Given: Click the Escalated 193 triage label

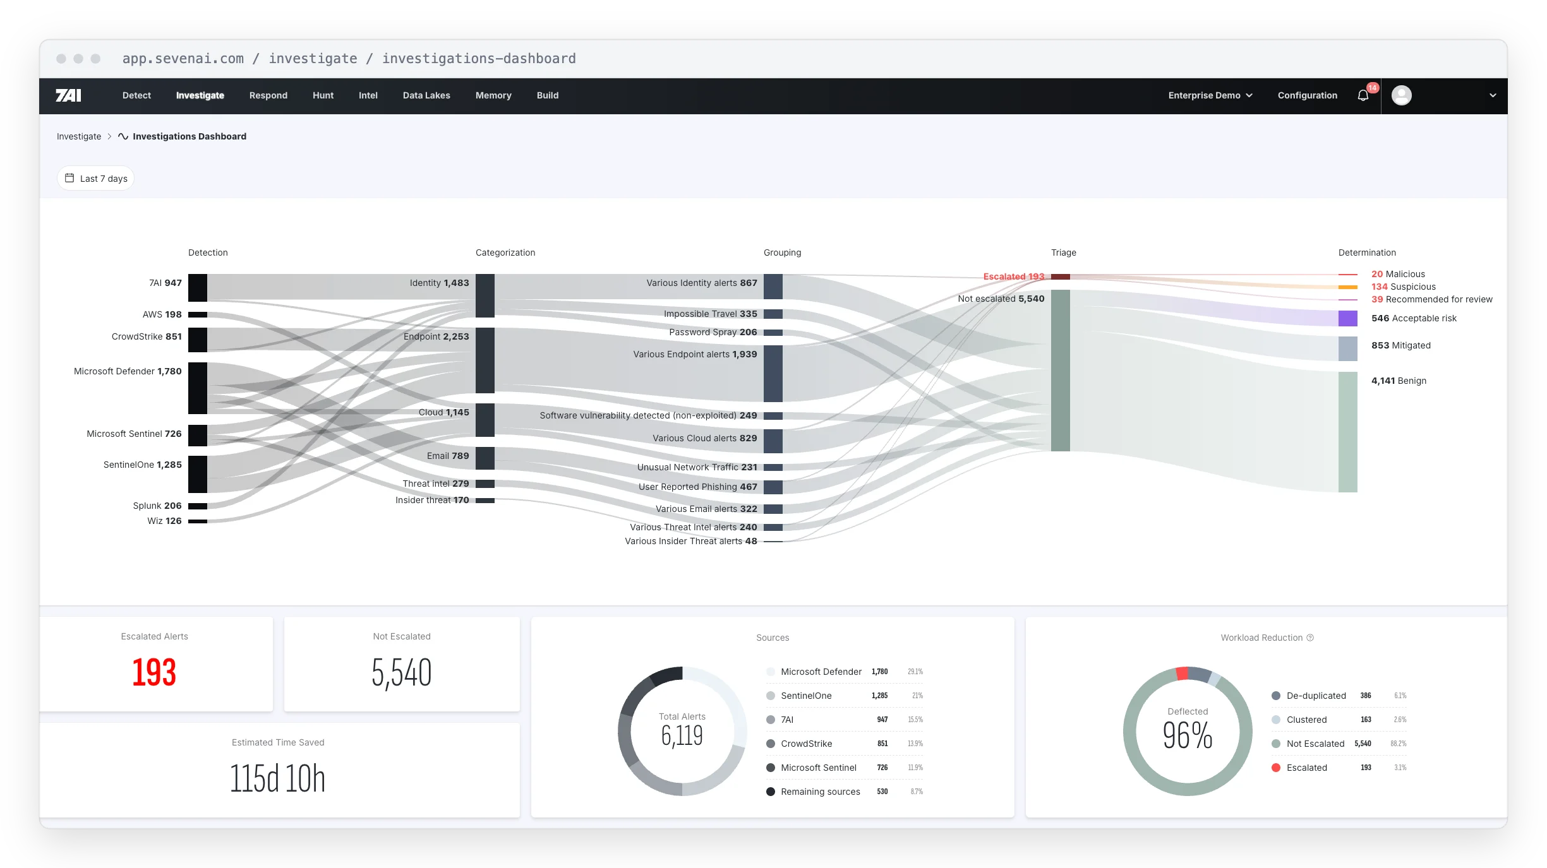Looking at the screenshot, I should 1013,276.
